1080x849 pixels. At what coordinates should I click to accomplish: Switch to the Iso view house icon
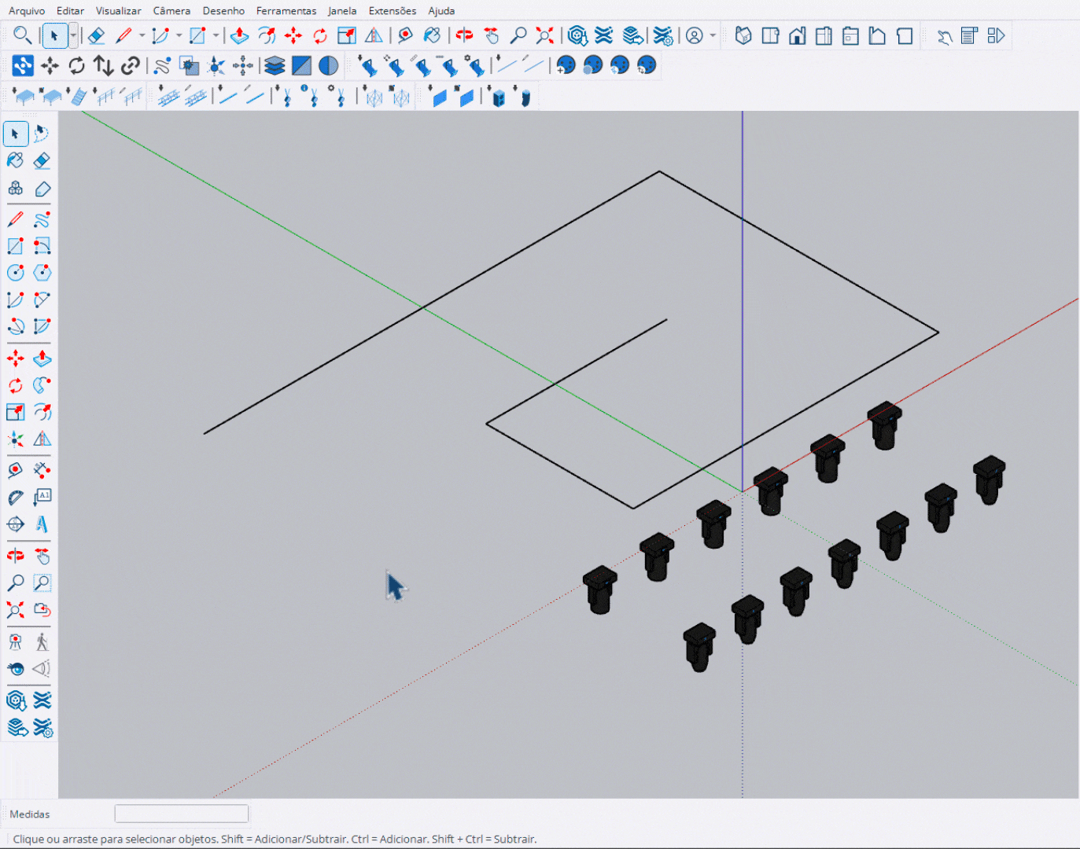coord(743,36)
